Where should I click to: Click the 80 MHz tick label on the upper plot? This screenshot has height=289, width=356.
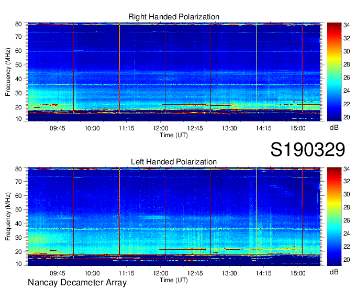pyautogui.click(x=18, y=24)
